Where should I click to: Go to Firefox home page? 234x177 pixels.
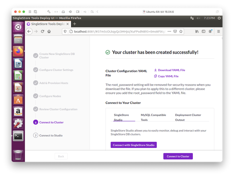pyautogui.click(x=49, y=32)
